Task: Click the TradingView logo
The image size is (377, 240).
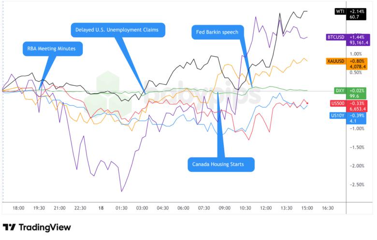Action: click(37, 227)
